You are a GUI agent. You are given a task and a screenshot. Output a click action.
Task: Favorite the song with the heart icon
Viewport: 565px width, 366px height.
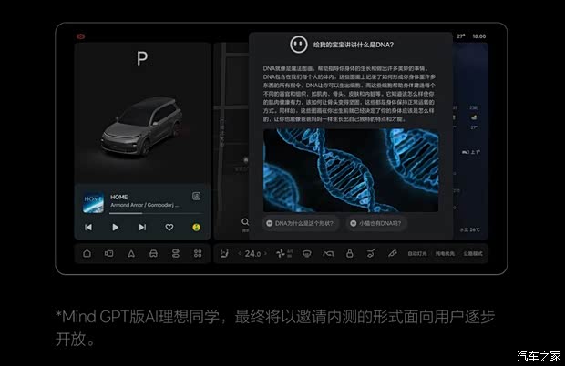(x=169, y=227)
